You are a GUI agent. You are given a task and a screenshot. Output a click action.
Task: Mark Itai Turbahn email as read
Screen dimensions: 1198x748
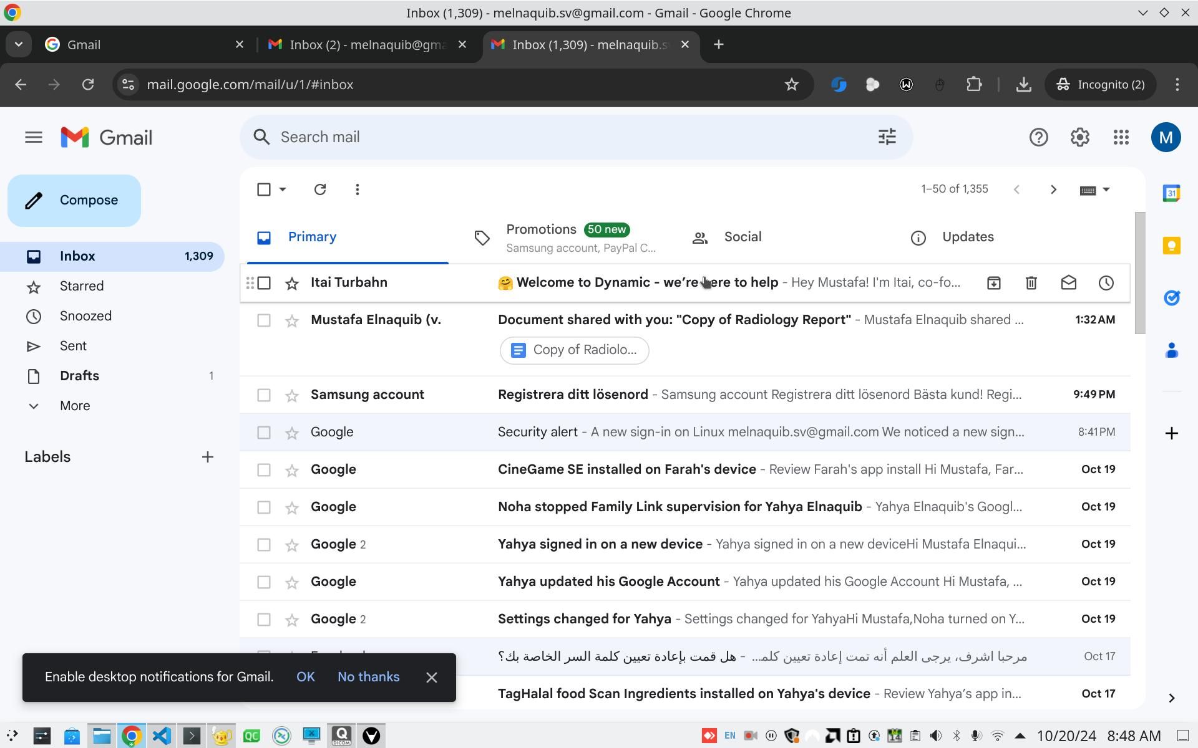pyautogui.click(x=1068, y=283)
